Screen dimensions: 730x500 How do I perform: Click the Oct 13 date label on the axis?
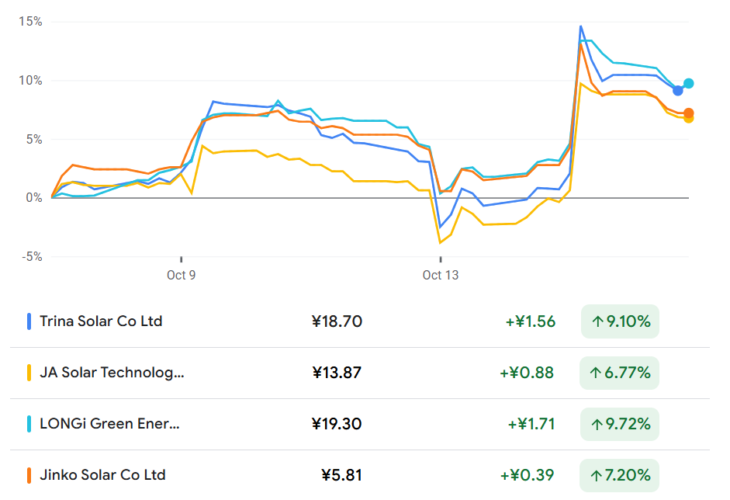[x=440, y=275]
